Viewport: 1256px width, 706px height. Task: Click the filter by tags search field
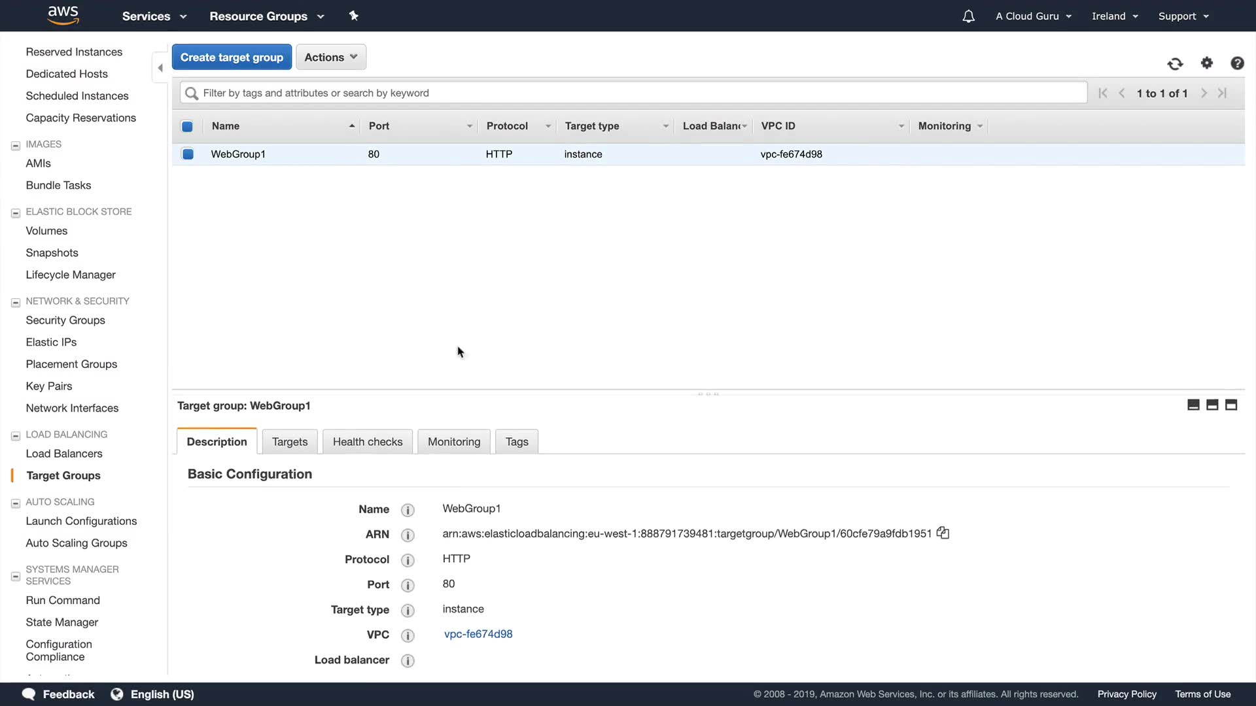click(633, 93)
